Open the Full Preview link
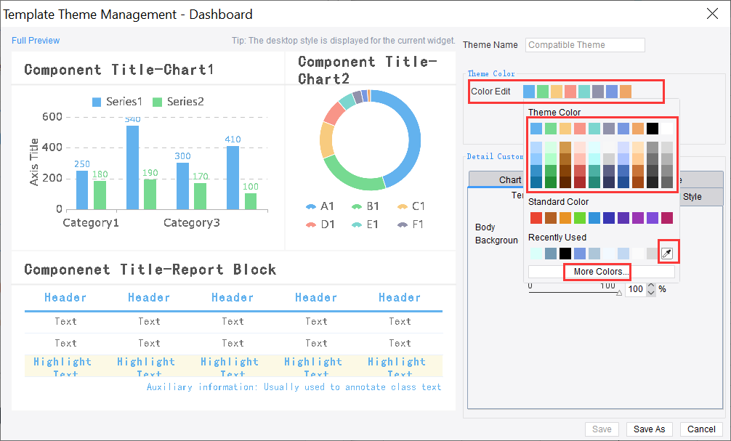This screenshot has height=441, width=731. point(35,41)
